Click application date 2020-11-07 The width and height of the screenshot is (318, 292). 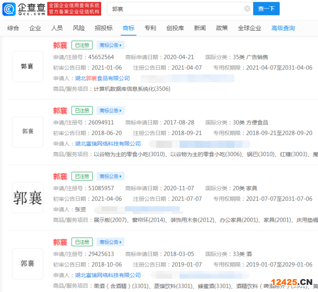click(179, 188)
